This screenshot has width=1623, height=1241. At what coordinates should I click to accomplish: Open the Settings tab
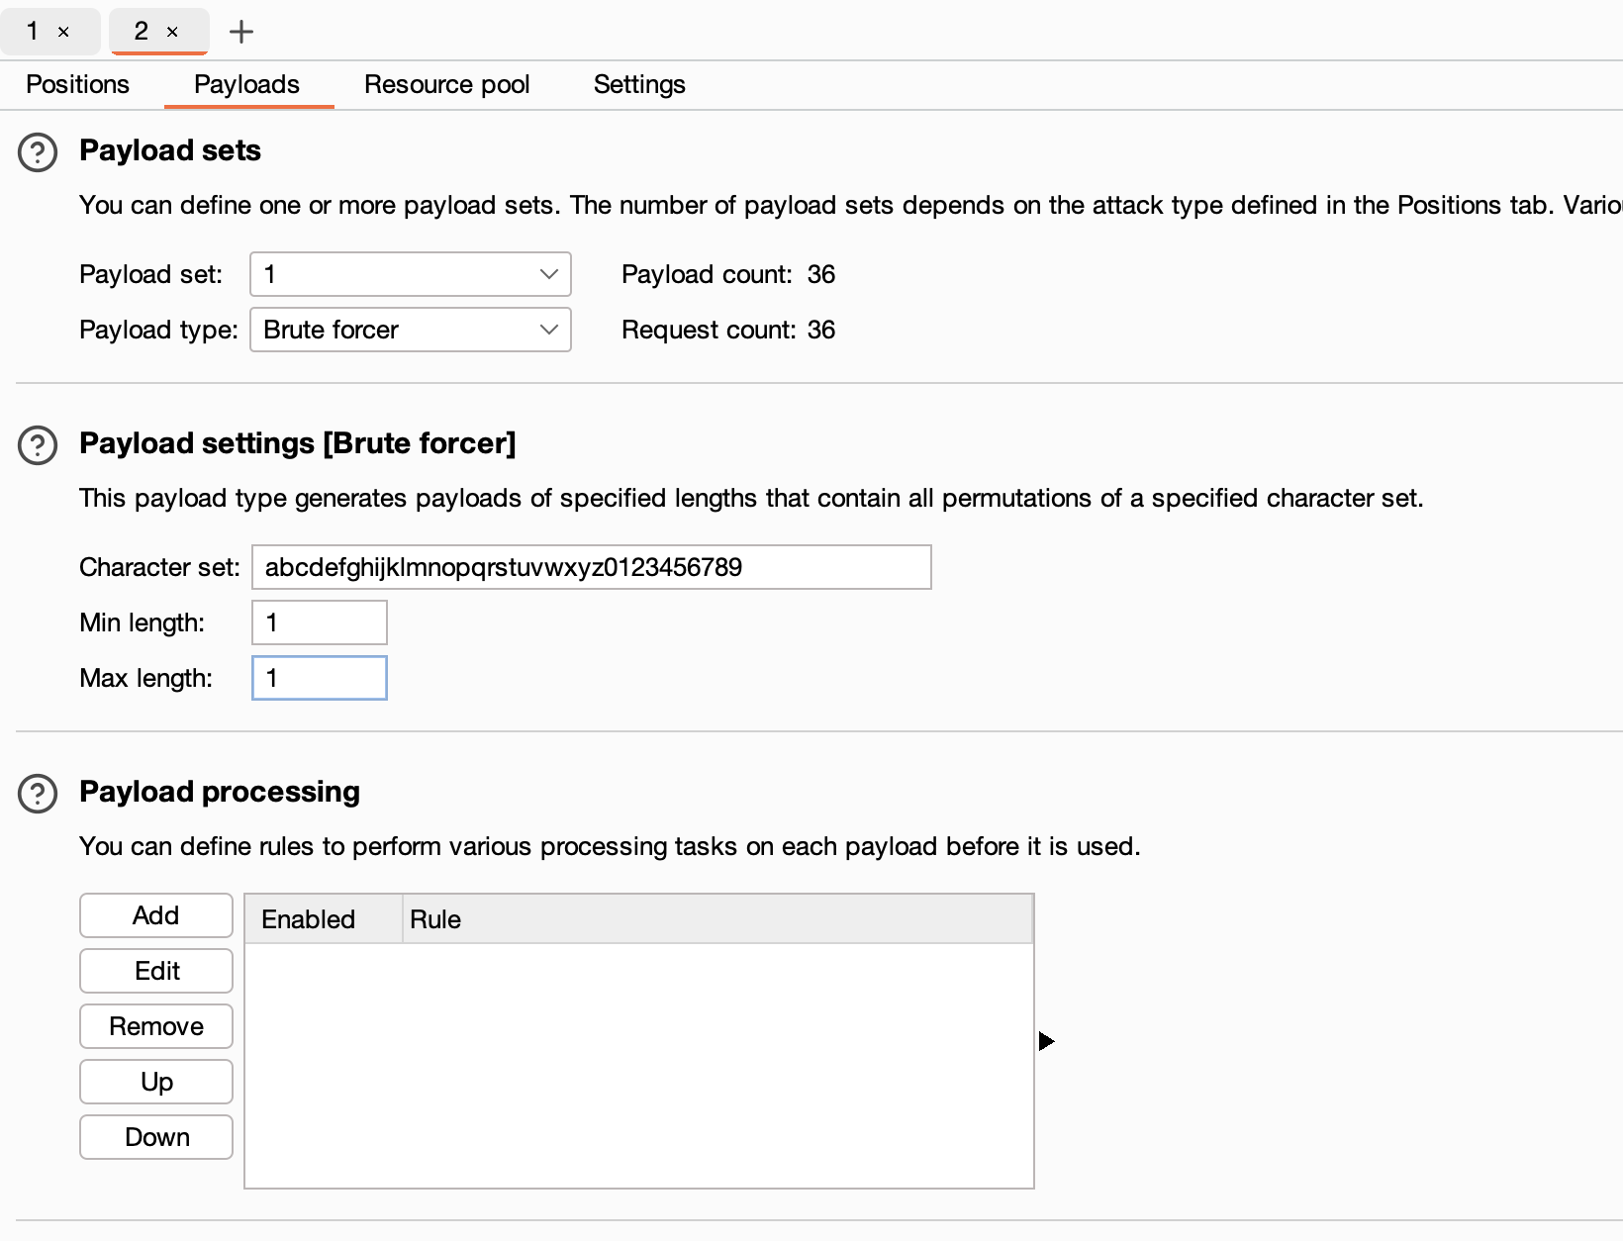639,84
